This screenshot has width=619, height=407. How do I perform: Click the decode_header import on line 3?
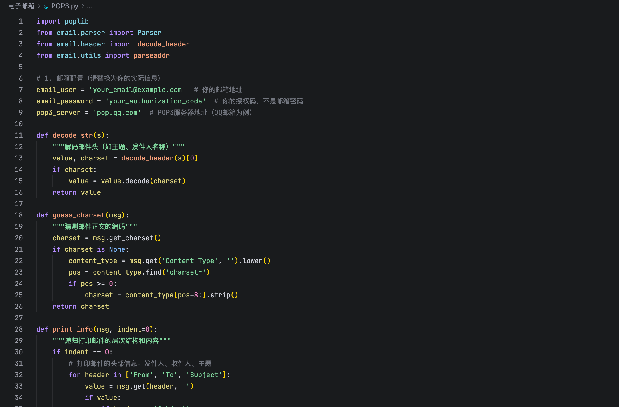163,44
